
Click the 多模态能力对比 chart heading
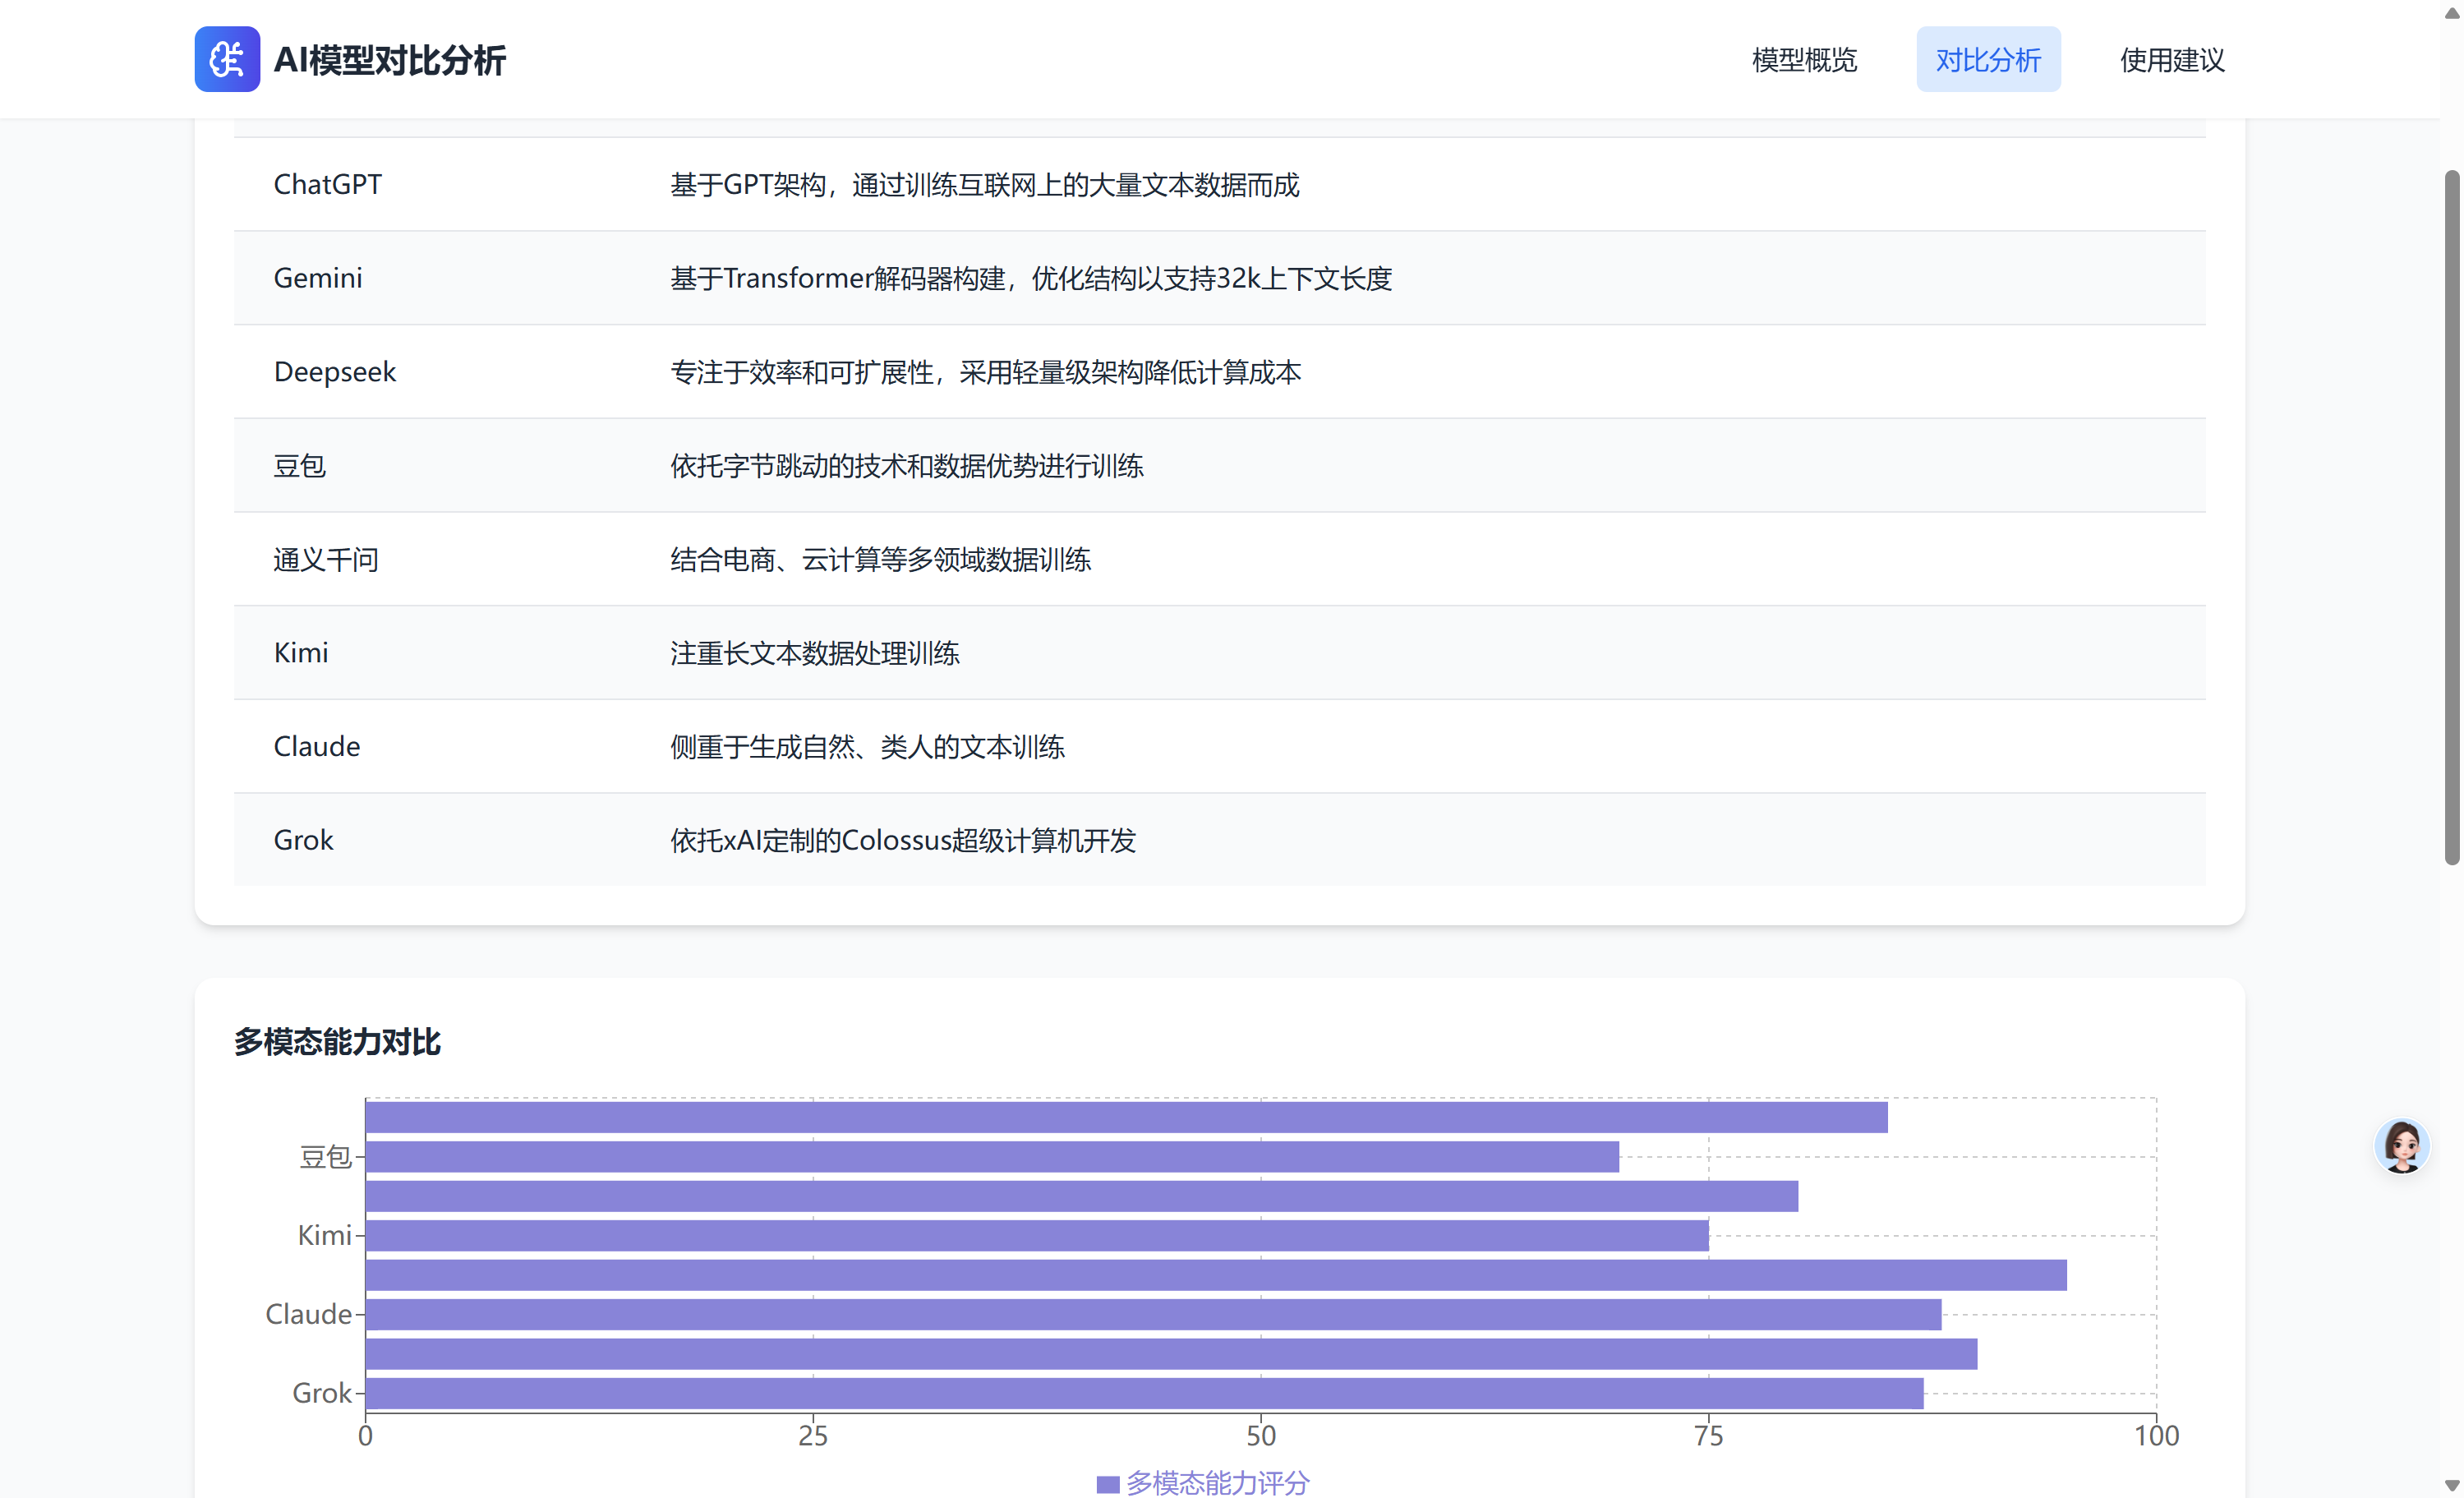pos(337,1042)
